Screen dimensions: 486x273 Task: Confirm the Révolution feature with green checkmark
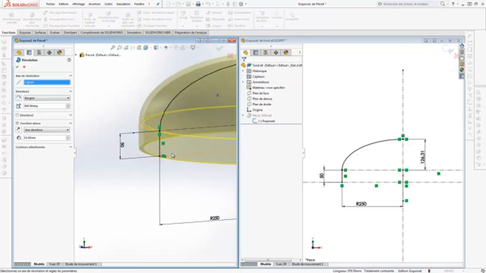[17, 67]
